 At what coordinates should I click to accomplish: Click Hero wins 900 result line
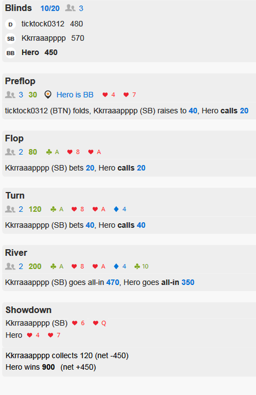(x=51, y=367)
